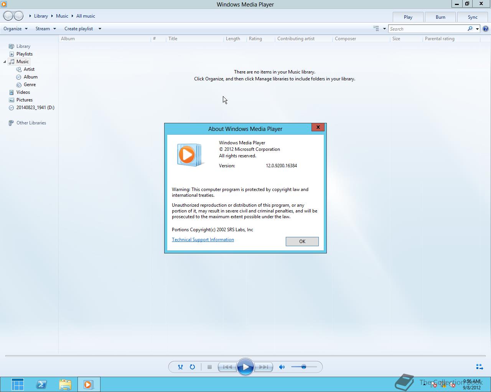Open the View options dropdown arrow
This screenshot has width=491, height=392.
click(384, 29)
